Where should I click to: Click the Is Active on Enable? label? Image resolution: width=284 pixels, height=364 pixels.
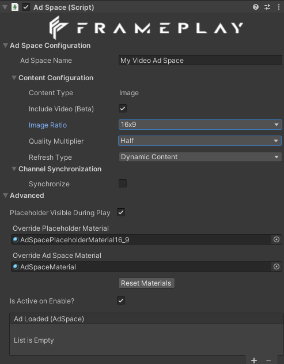click(42, 301)
